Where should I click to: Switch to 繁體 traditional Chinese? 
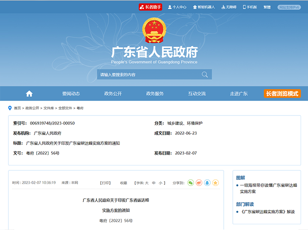click(x=267, y=7)
